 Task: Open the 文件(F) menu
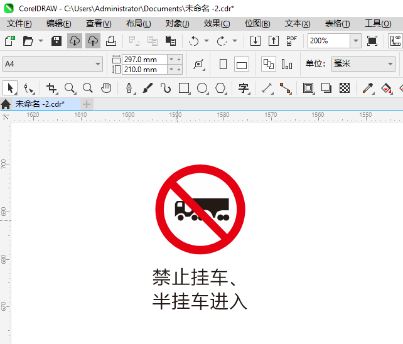tap(19, 24)
